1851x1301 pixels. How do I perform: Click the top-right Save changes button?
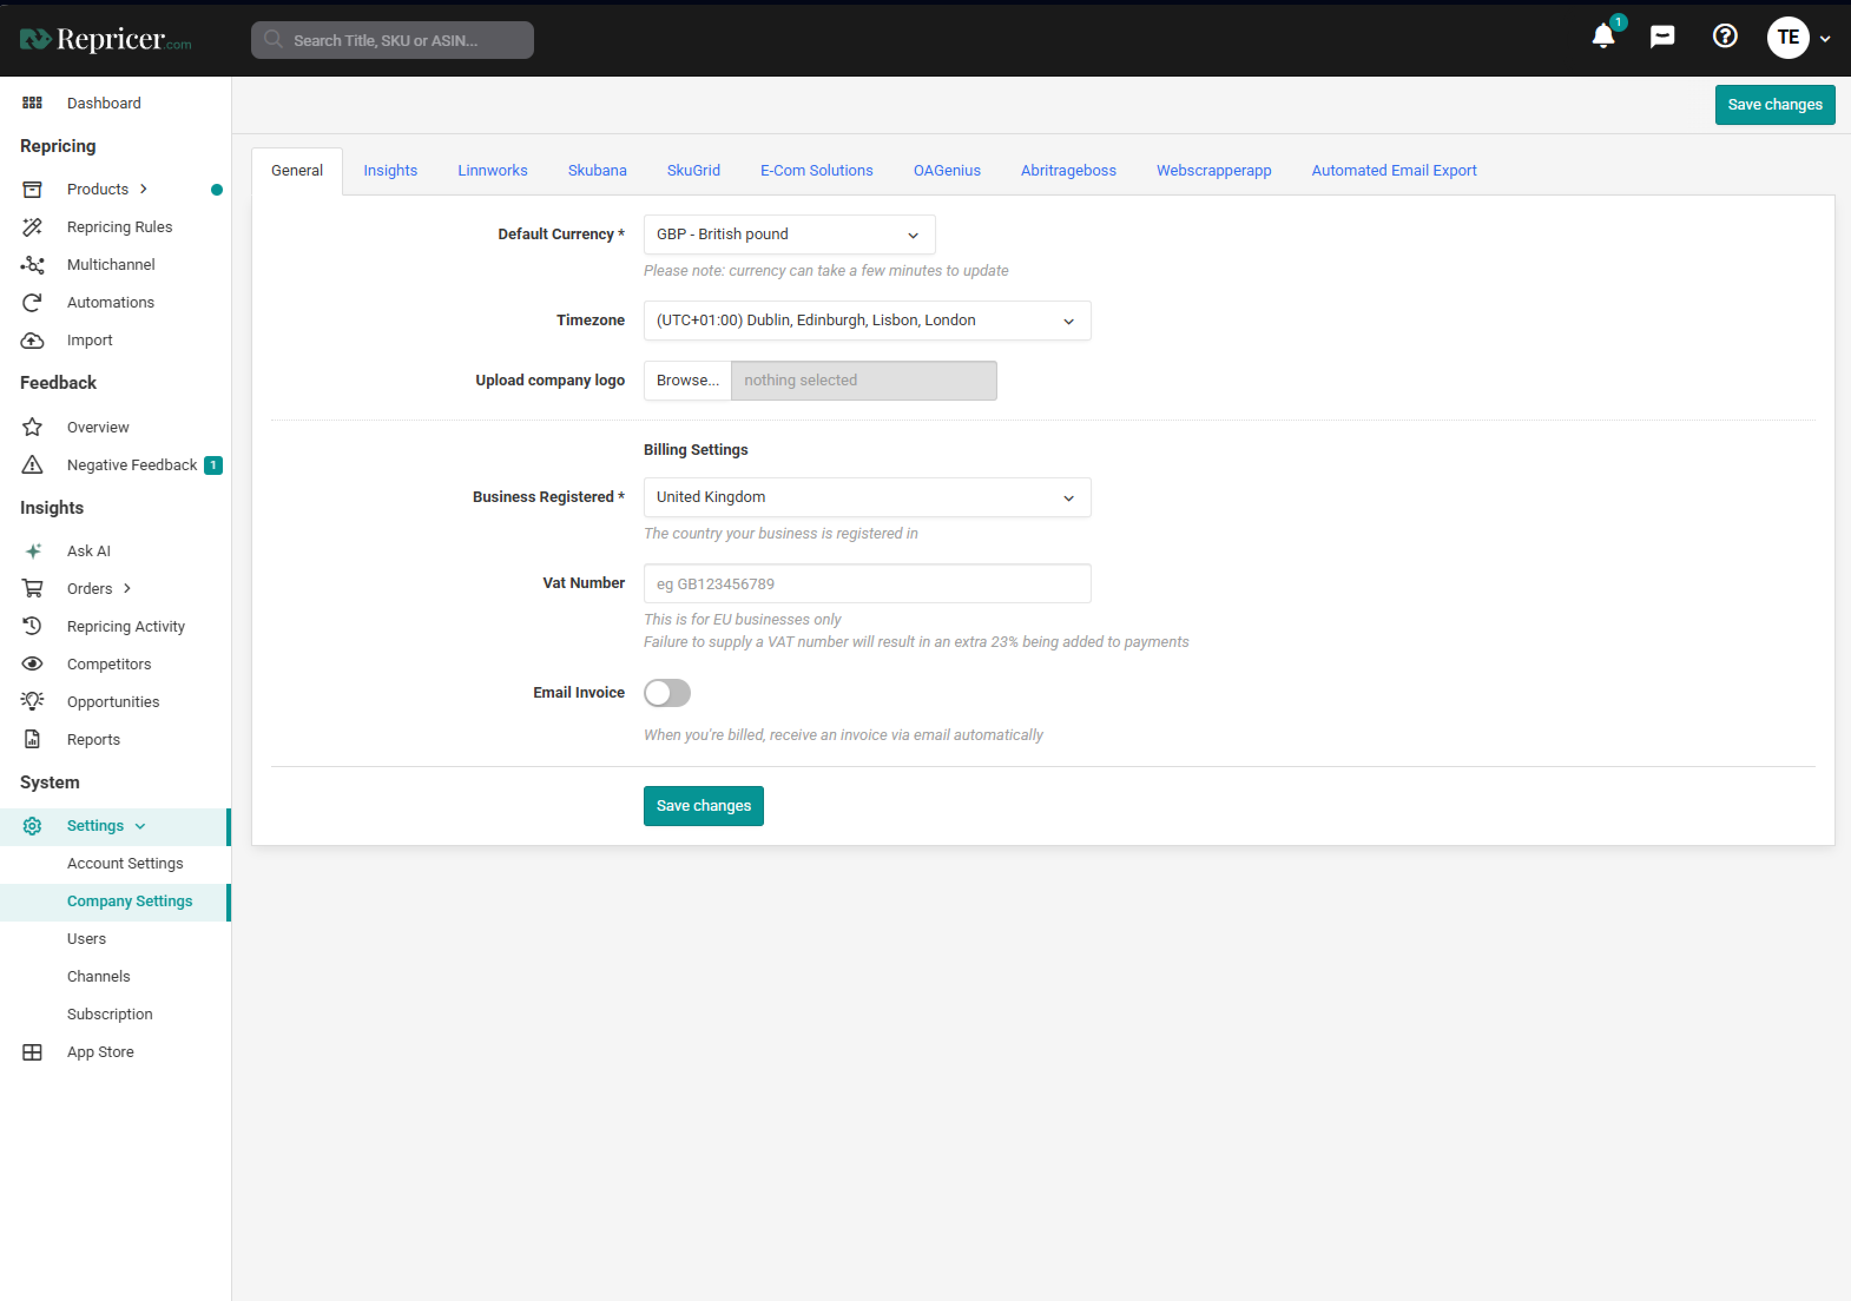coord(1774,105)
